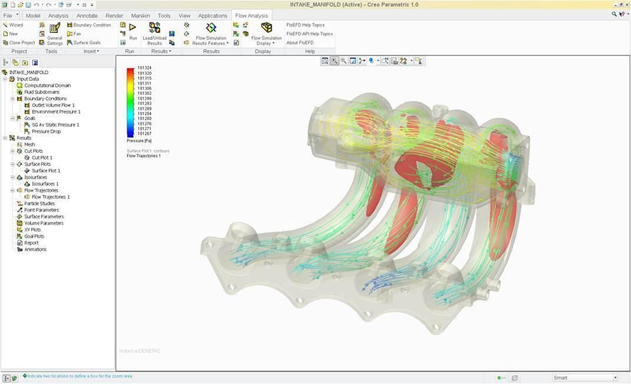The width and height of the screenshot is (631, 384).
Task: Collapse the Flow Trajectories node
Action: (13, 190)
